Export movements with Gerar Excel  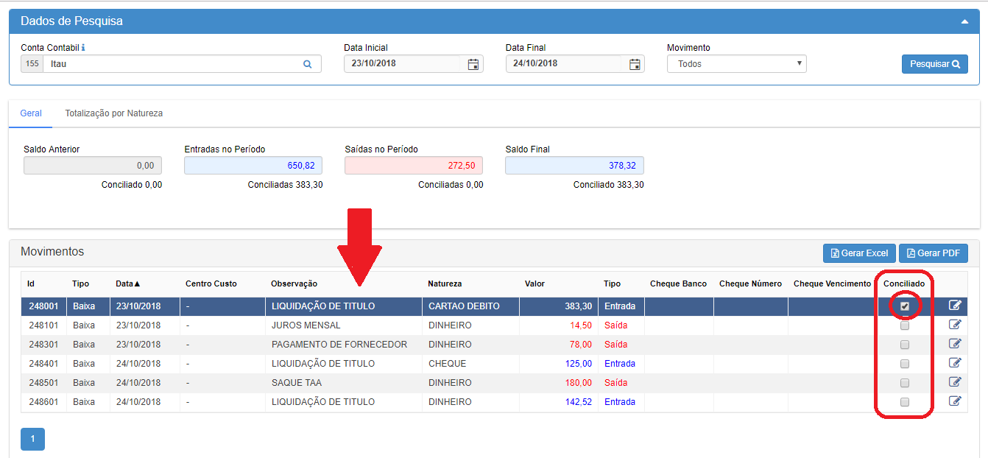859,253
